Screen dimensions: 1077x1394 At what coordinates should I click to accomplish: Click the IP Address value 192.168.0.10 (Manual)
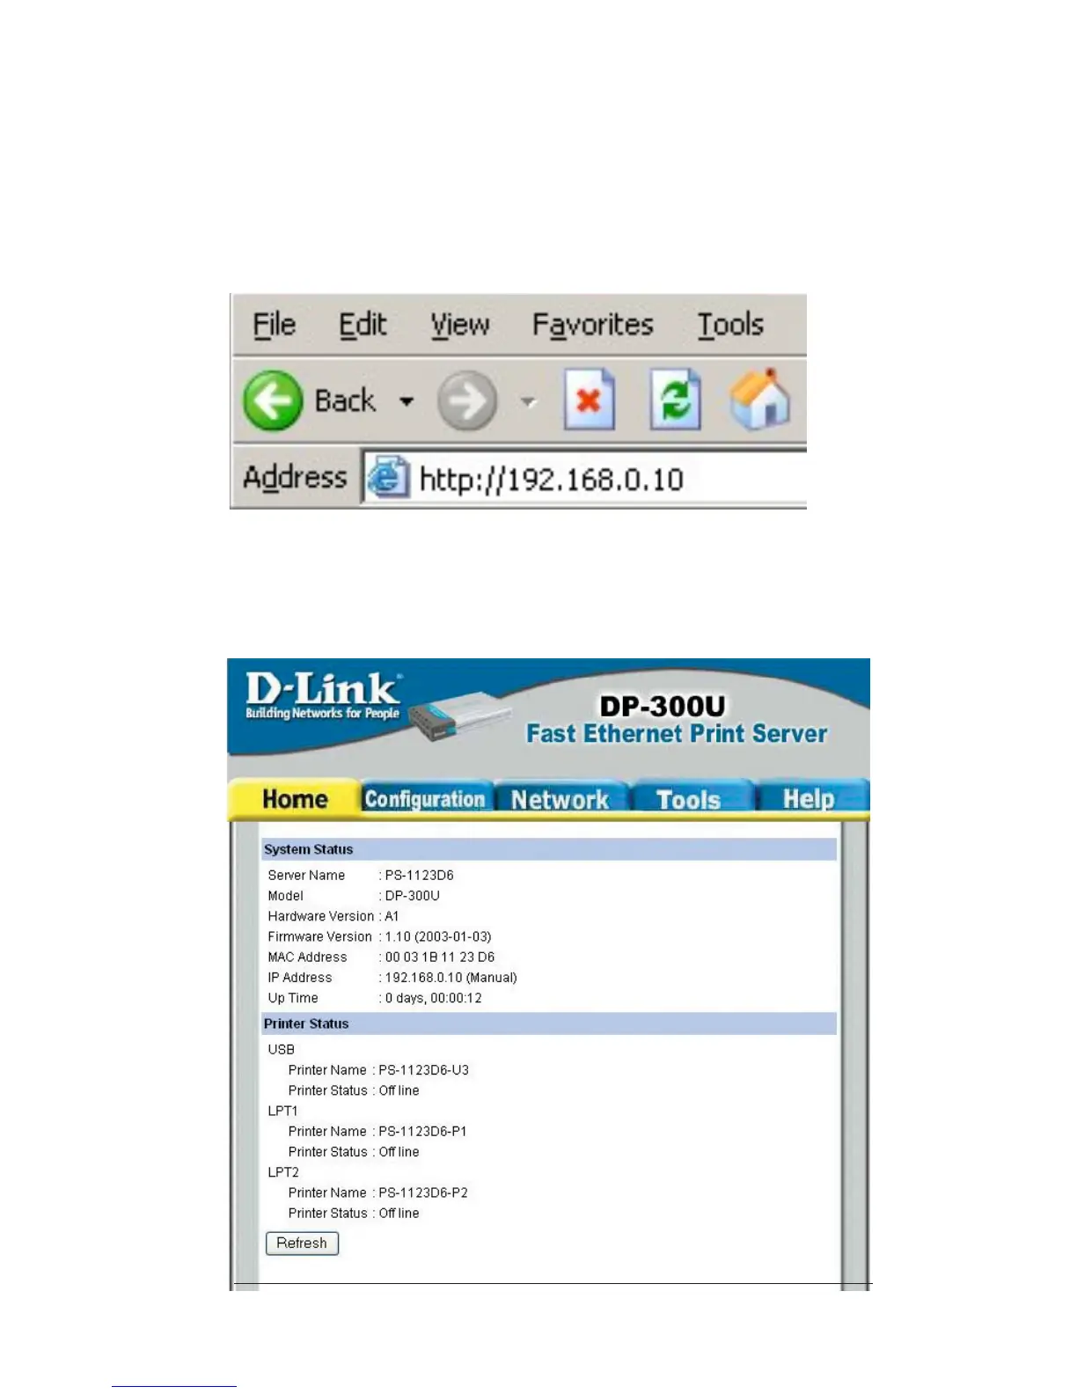click(451, 978)
